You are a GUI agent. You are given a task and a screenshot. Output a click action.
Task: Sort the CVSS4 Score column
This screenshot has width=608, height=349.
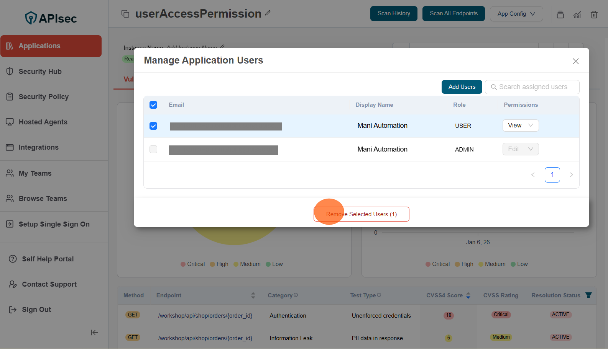pos(468,295)
